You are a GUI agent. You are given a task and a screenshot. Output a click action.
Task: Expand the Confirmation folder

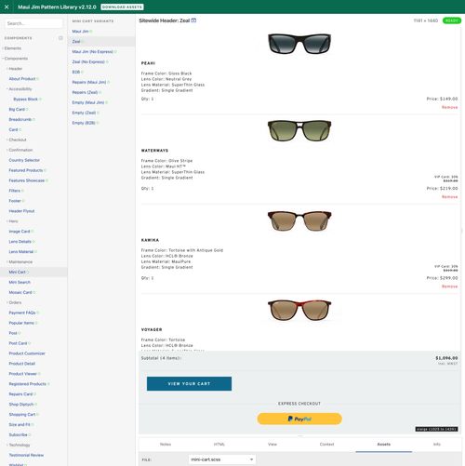[20, 150]
